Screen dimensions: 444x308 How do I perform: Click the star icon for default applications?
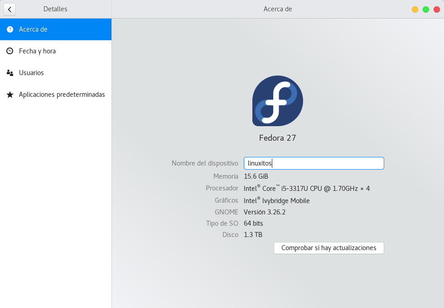pos(10,95)
